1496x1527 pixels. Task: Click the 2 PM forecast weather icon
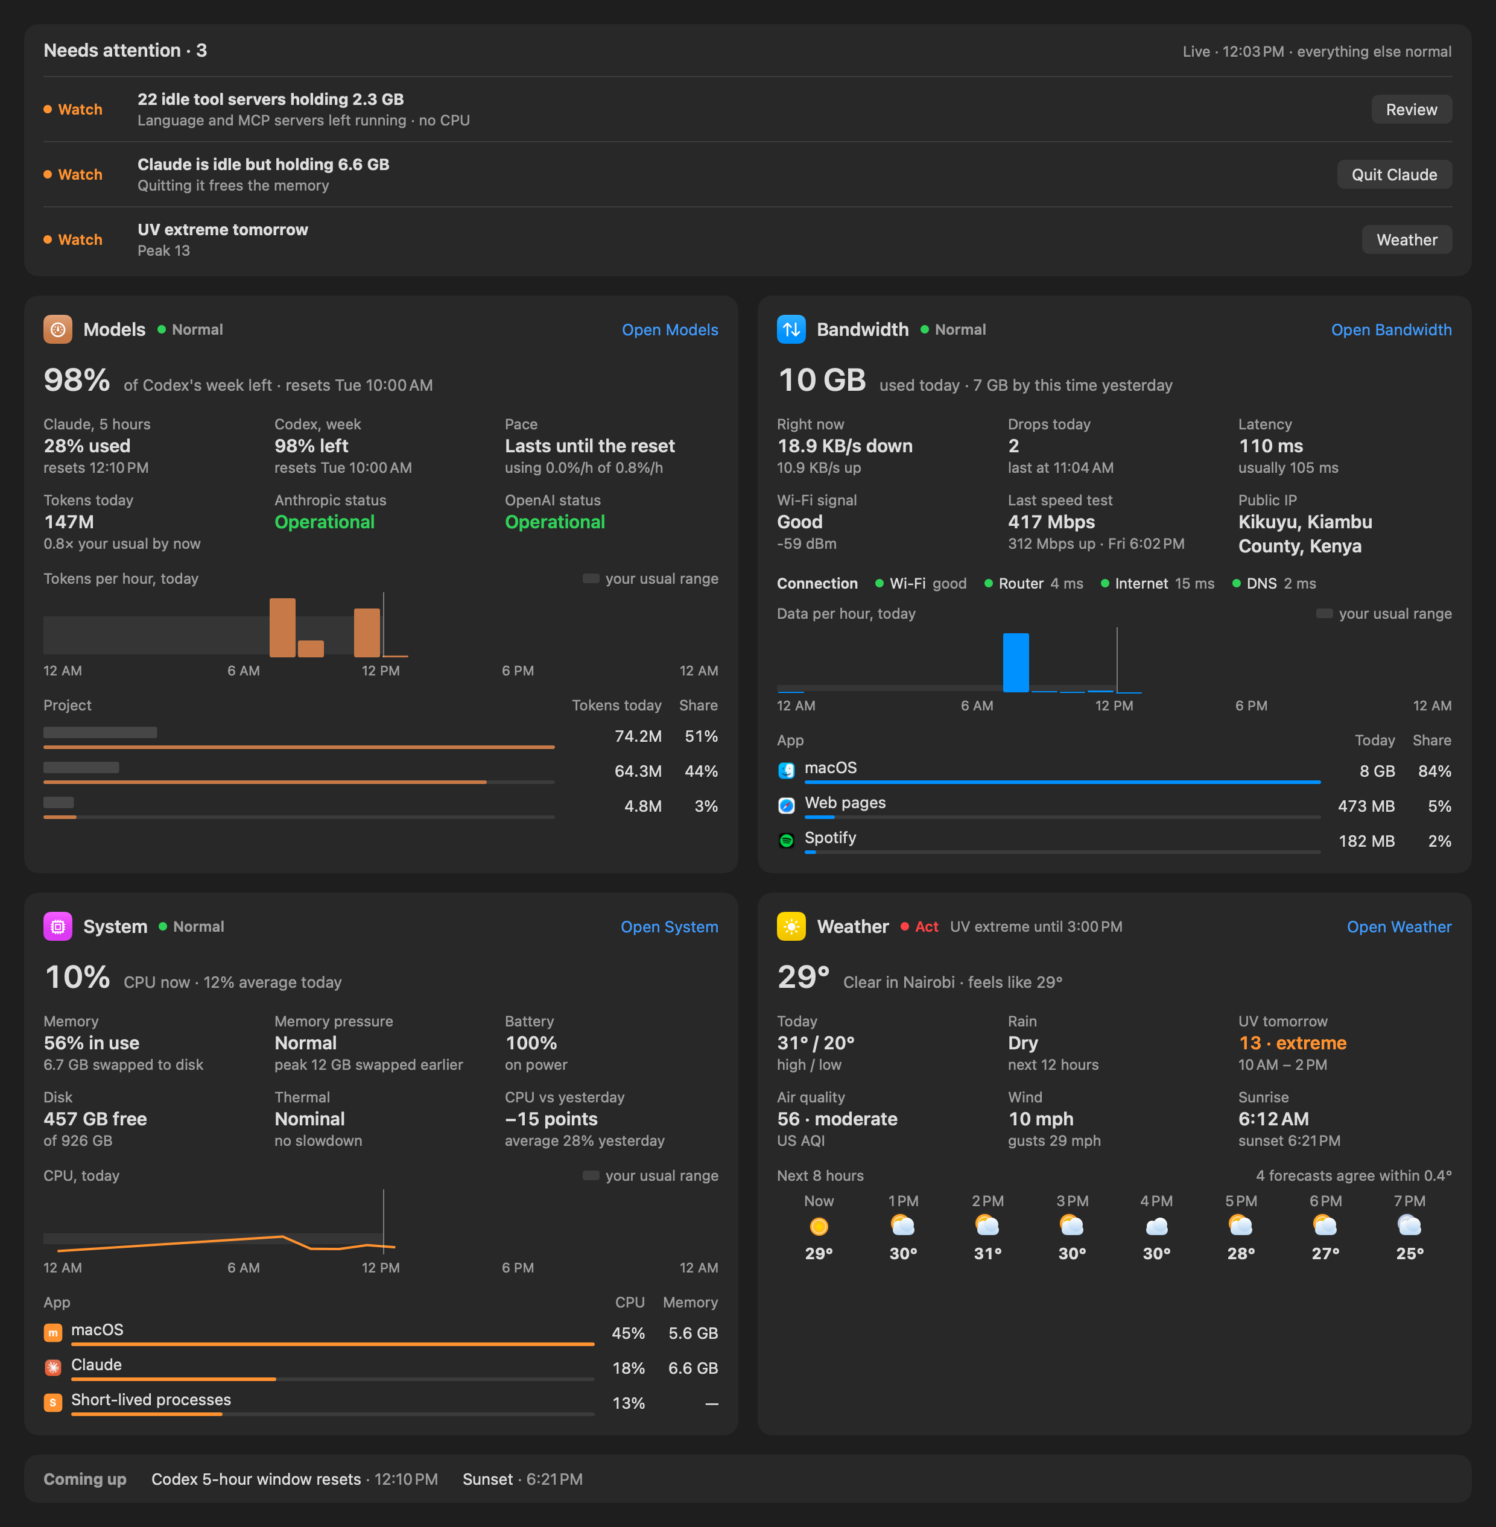[987, 1225]
